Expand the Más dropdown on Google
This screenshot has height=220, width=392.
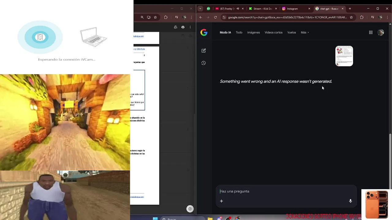click(x=305, y=32)
